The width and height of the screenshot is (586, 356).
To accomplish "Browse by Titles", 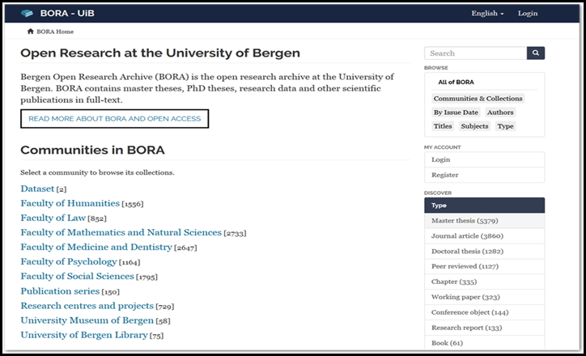I will pos(443,126).
